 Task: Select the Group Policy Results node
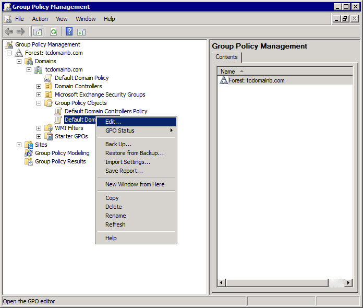click(x=60, y=161)
